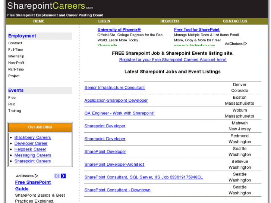Show next ad with right arrow
271x203 pixels.
point(63,176)
